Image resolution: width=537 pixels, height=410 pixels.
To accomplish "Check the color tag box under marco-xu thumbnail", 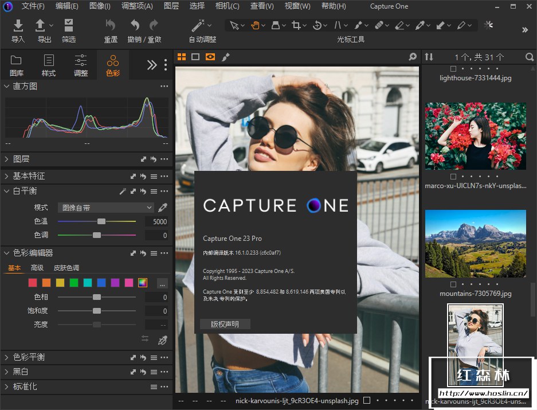I will click(453, 177).
